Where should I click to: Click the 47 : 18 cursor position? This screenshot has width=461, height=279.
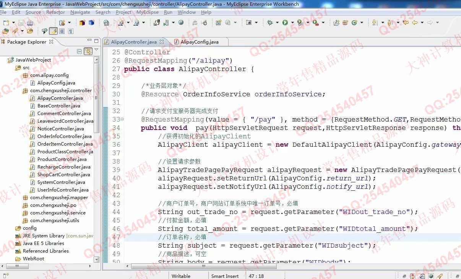(256, 276)
